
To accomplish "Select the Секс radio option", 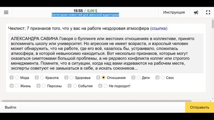I will tap(163, 78).
